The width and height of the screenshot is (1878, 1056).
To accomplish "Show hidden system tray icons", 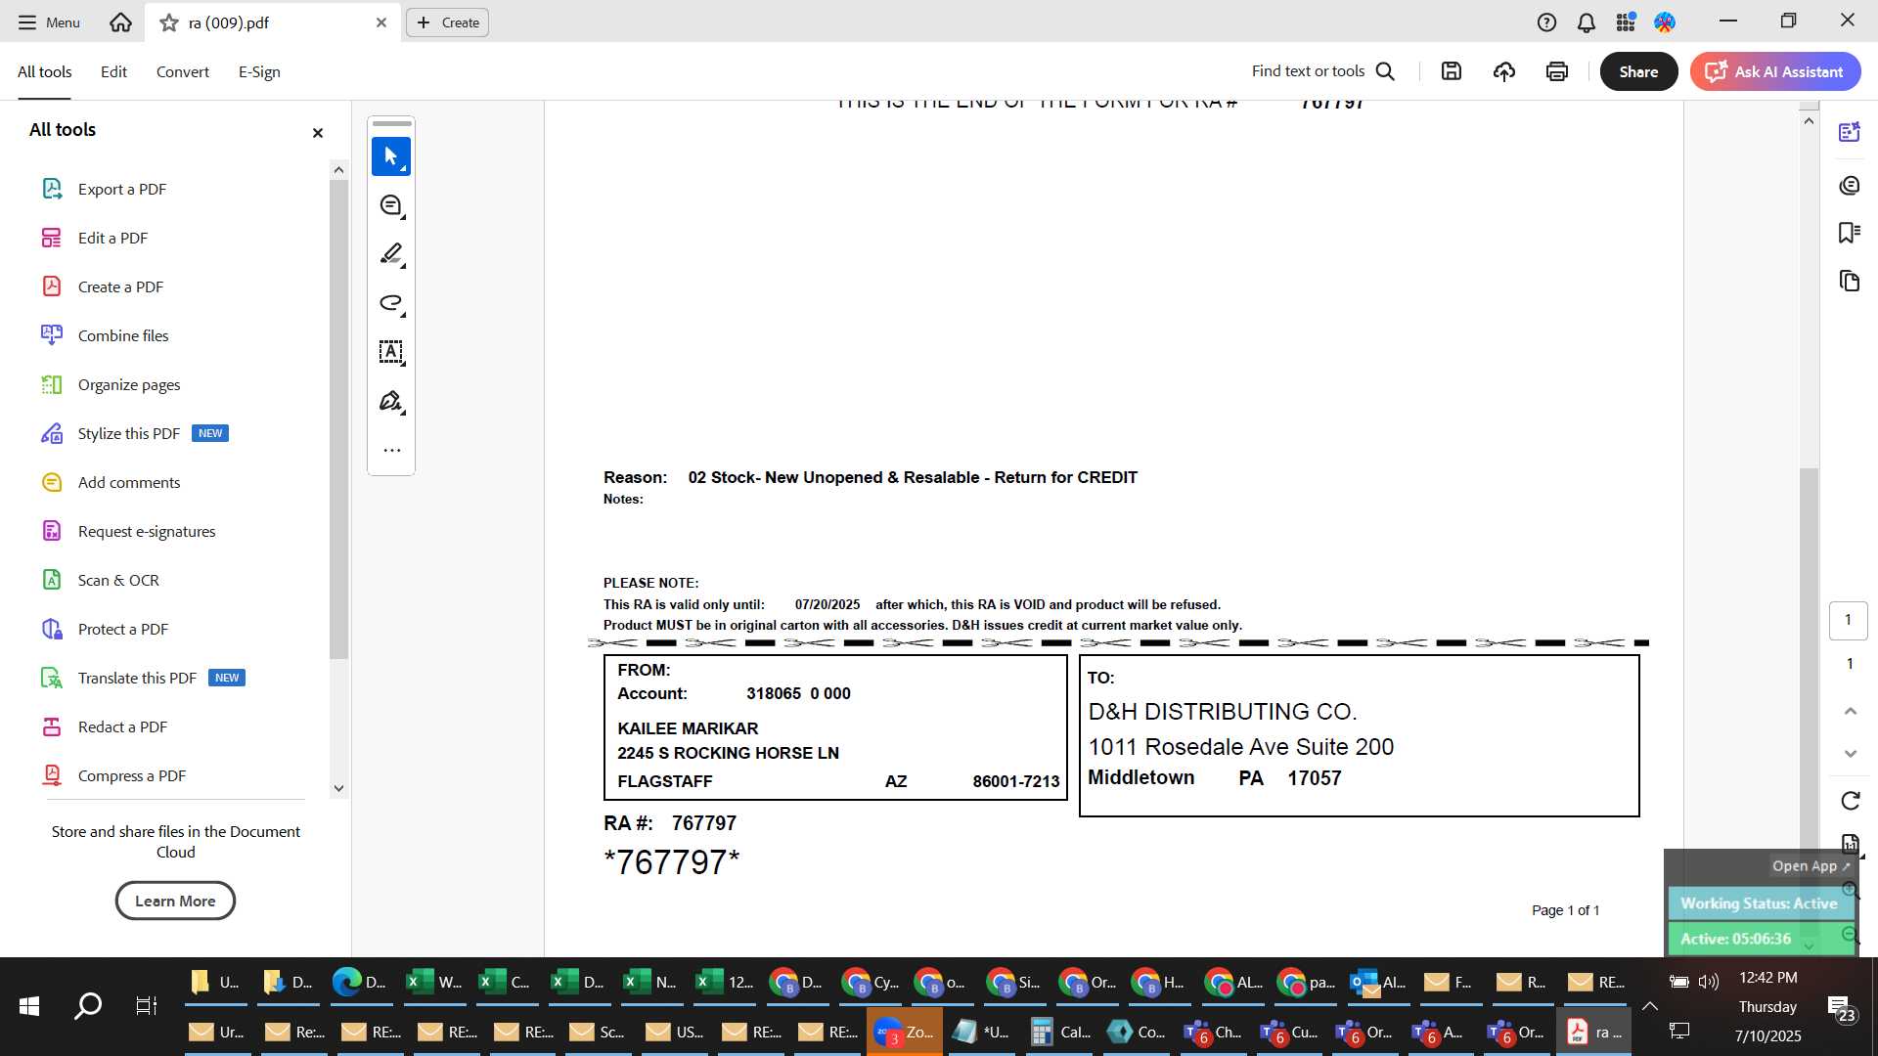I will pos(1649,1006).
